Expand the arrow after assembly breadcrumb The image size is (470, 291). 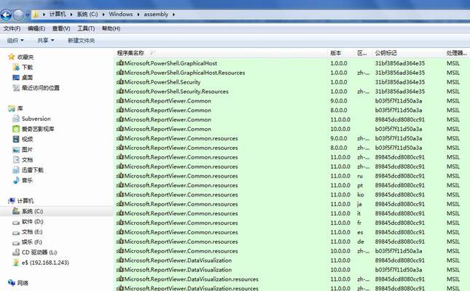pyautogui.click(x=173, y=15)
